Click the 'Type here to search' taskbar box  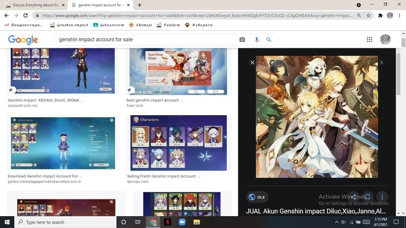[65, 222]
